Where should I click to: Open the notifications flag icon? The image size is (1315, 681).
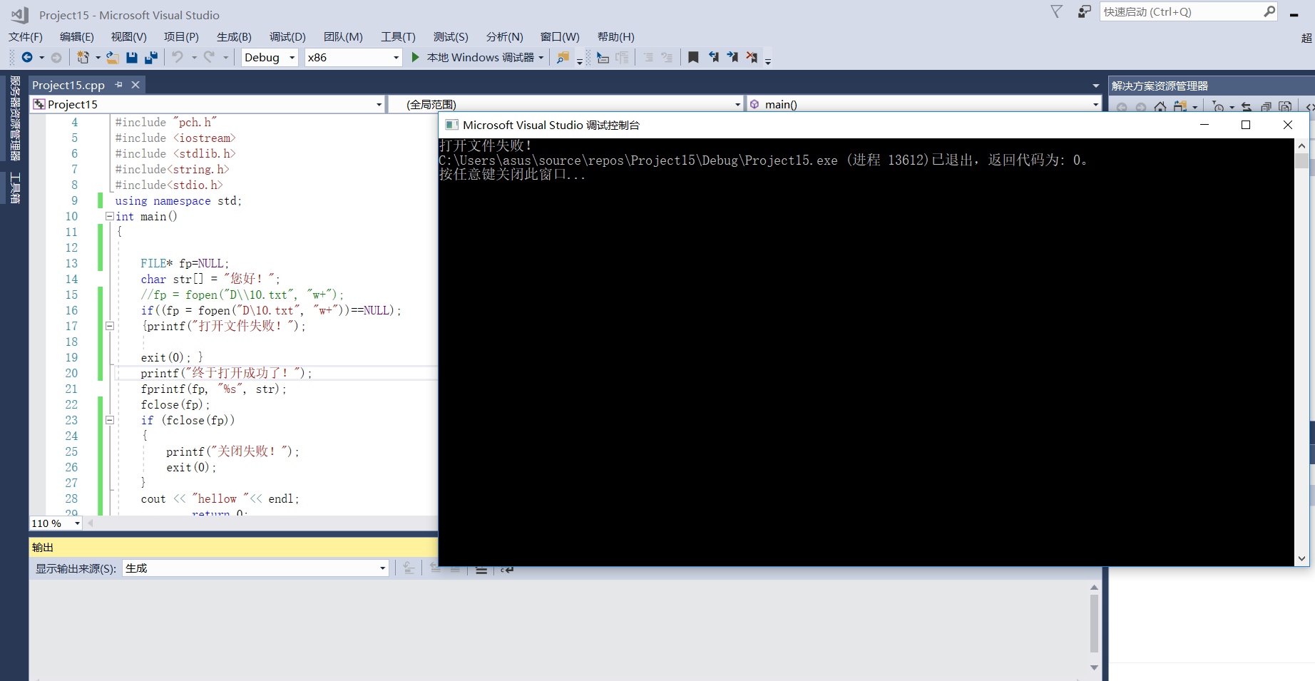(1057, 11)
